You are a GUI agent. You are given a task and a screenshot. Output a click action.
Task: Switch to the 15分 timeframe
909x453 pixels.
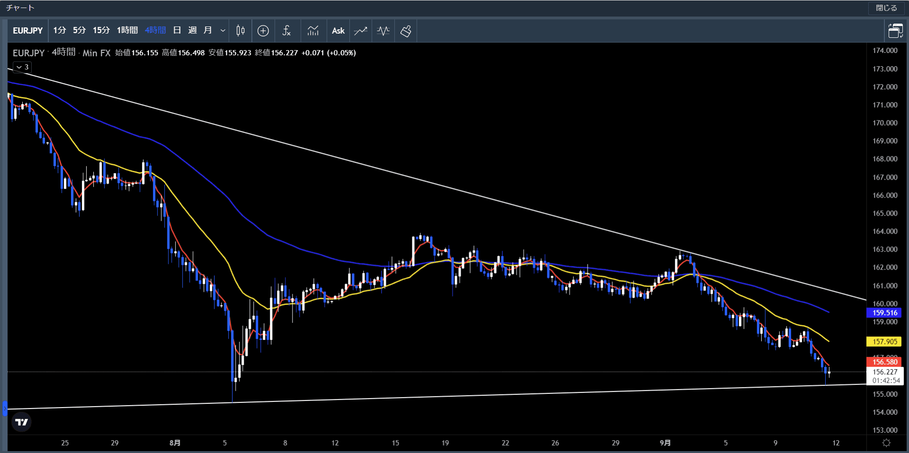click(x=101, y=31)
